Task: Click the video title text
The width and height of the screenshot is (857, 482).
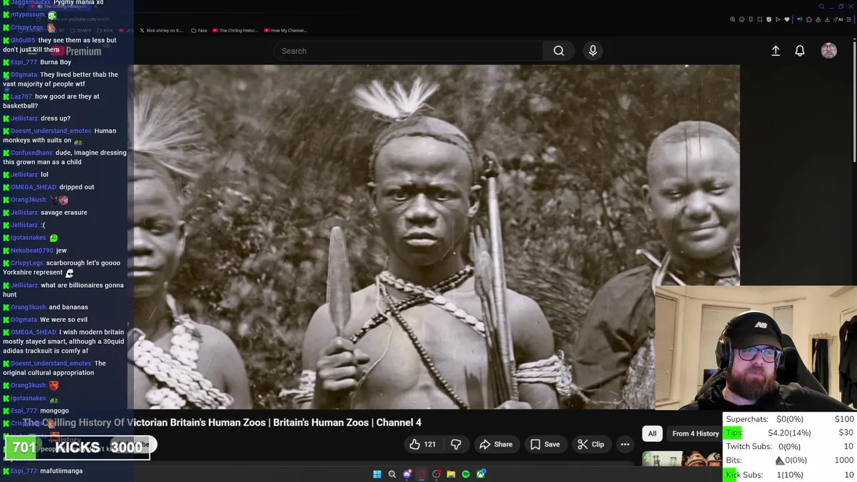Action: click(222, 422)
